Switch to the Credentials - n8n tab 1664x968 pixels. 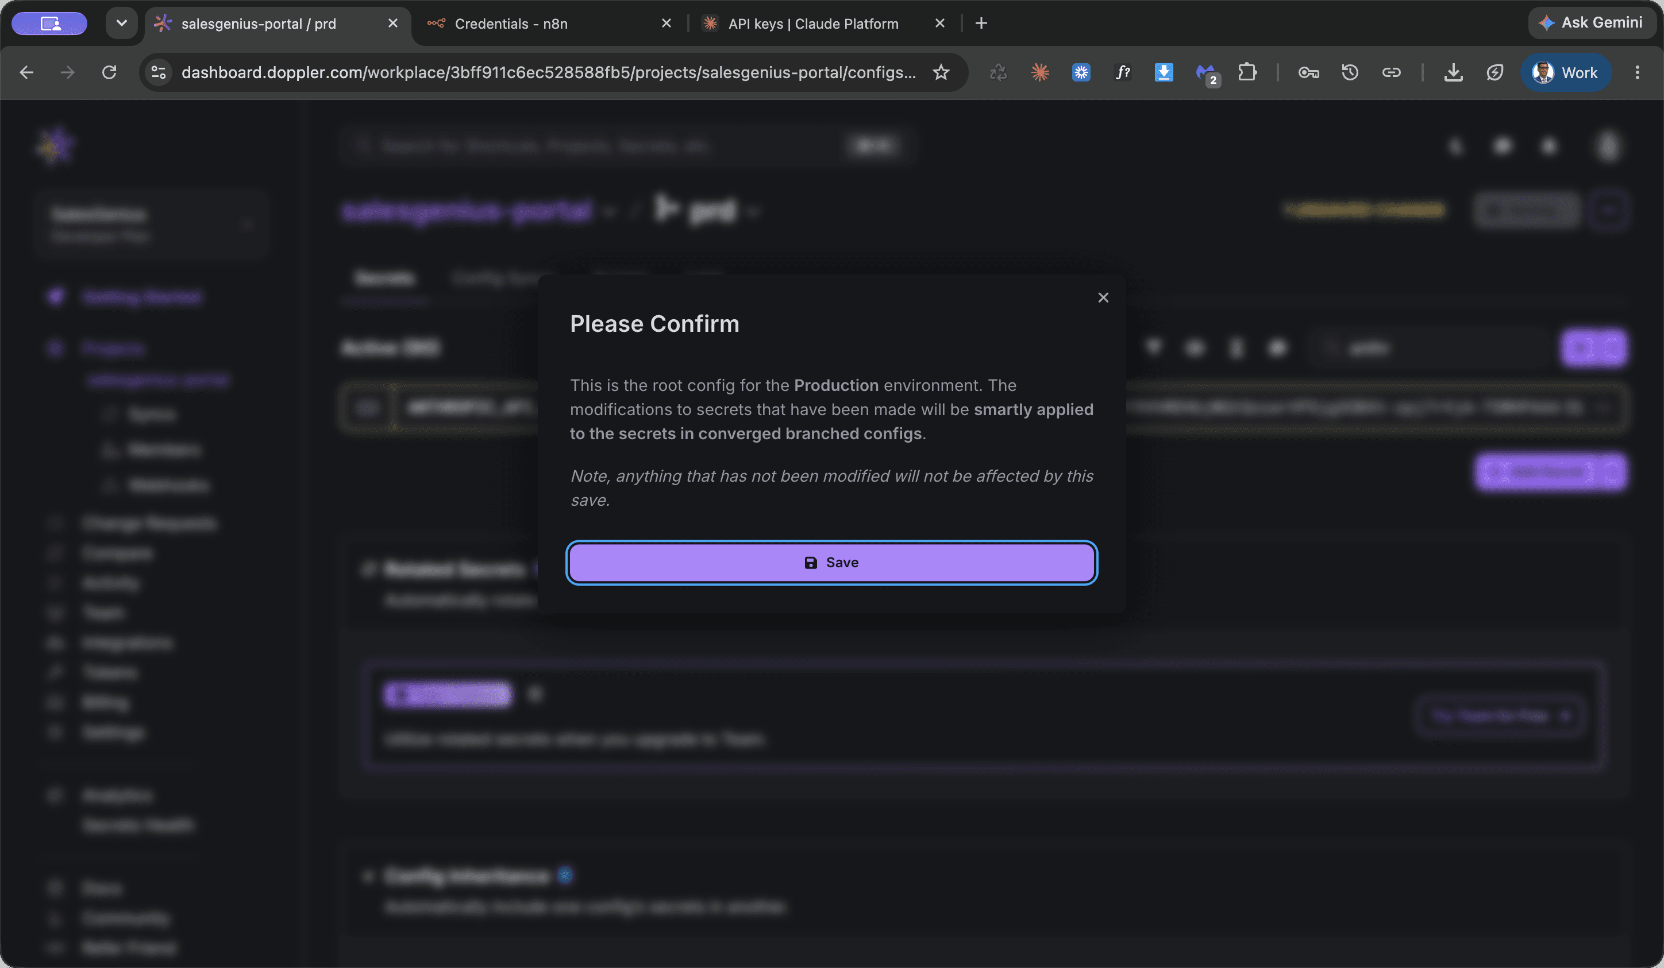pos(511,24)
